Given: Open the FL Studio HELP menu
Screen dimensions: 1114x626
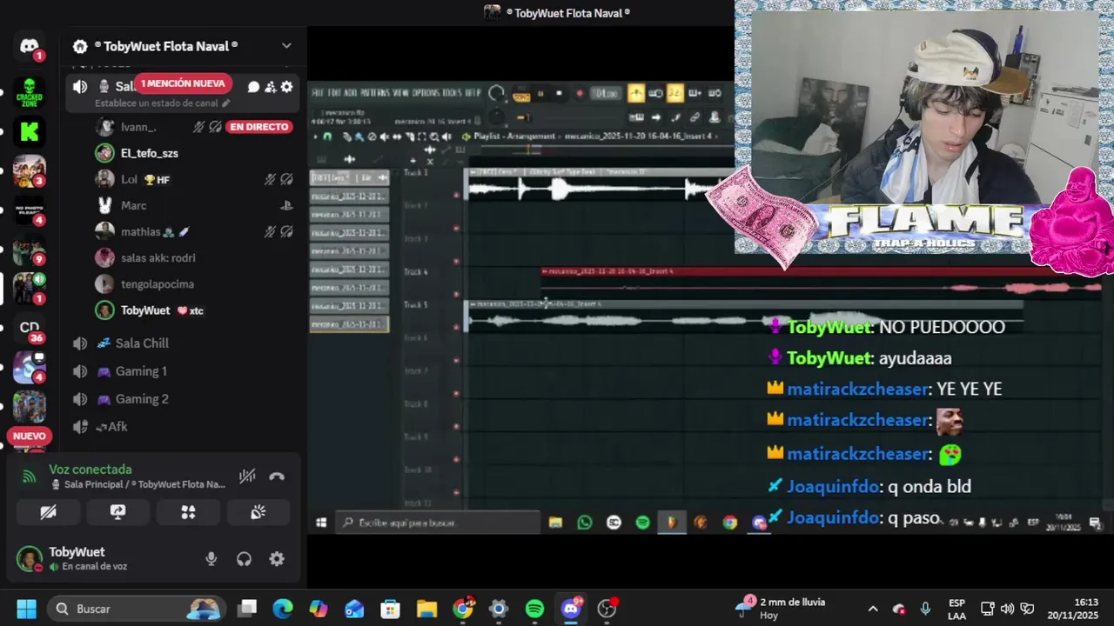Looking at the screenshot, I should tap(473, 93).
